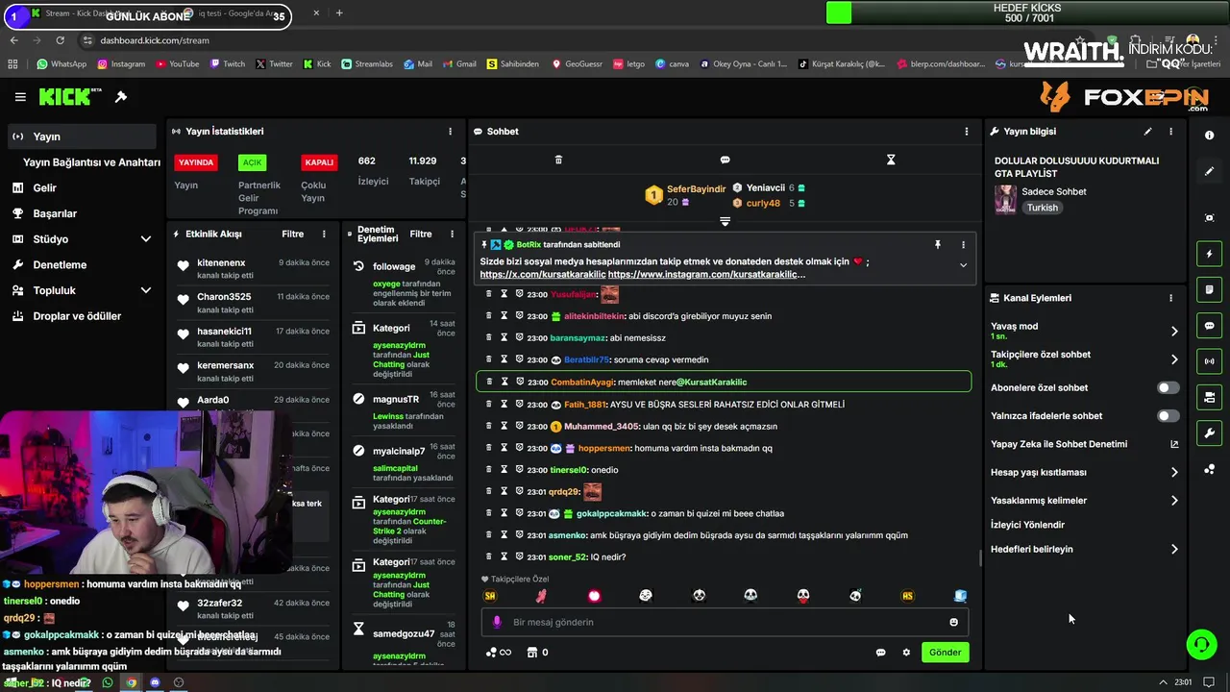Image resolution: width=1230 pixels, height=692 pixels.
Task: Delete alitekinbiltekin's chat message
Action: pos(488,316)
